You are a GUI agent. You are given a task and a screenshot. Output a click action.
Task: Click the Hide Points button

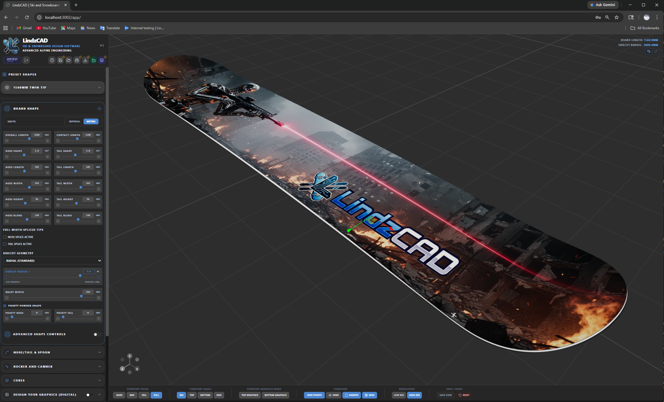[314, 395]
